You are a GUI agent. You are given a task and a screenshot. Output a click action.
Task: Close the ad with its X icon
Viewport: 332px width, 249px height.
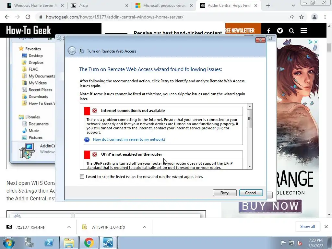pyautogui.click(x=316, y=42)
